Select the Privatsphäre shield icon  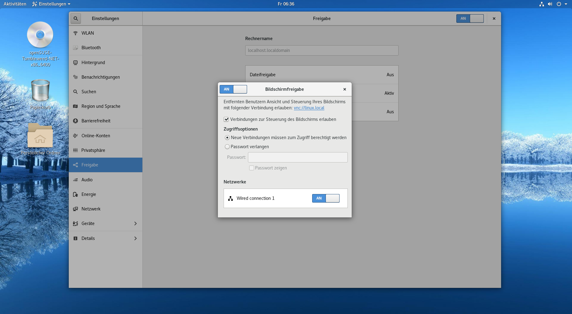pyautogui.click(x=76, y=150)
